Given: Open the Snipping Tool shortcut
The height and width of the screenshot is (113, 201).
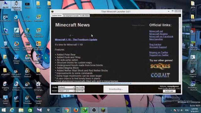Looking at the screenshot, I should pyautogui.click(x=5, y=86).
